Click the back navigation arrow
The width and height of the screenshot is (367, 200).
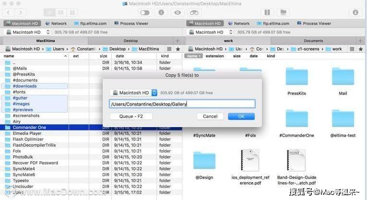pyautogui.click(x=9, y=12)
